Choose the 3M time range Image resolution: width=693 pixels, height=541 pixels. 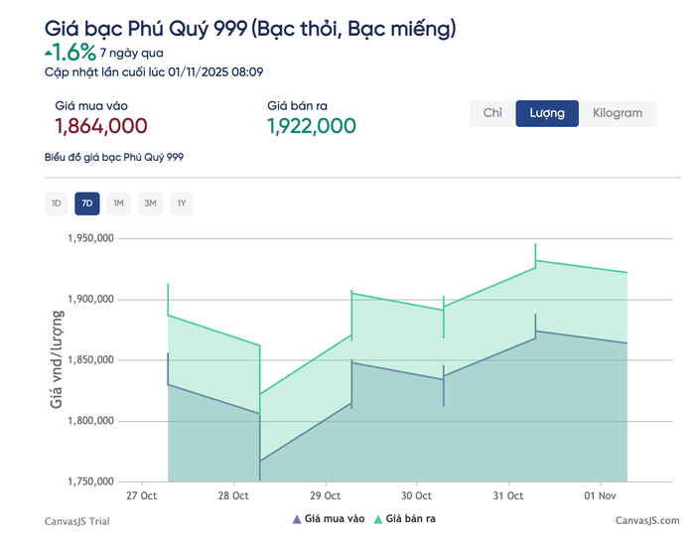(150, 203)
